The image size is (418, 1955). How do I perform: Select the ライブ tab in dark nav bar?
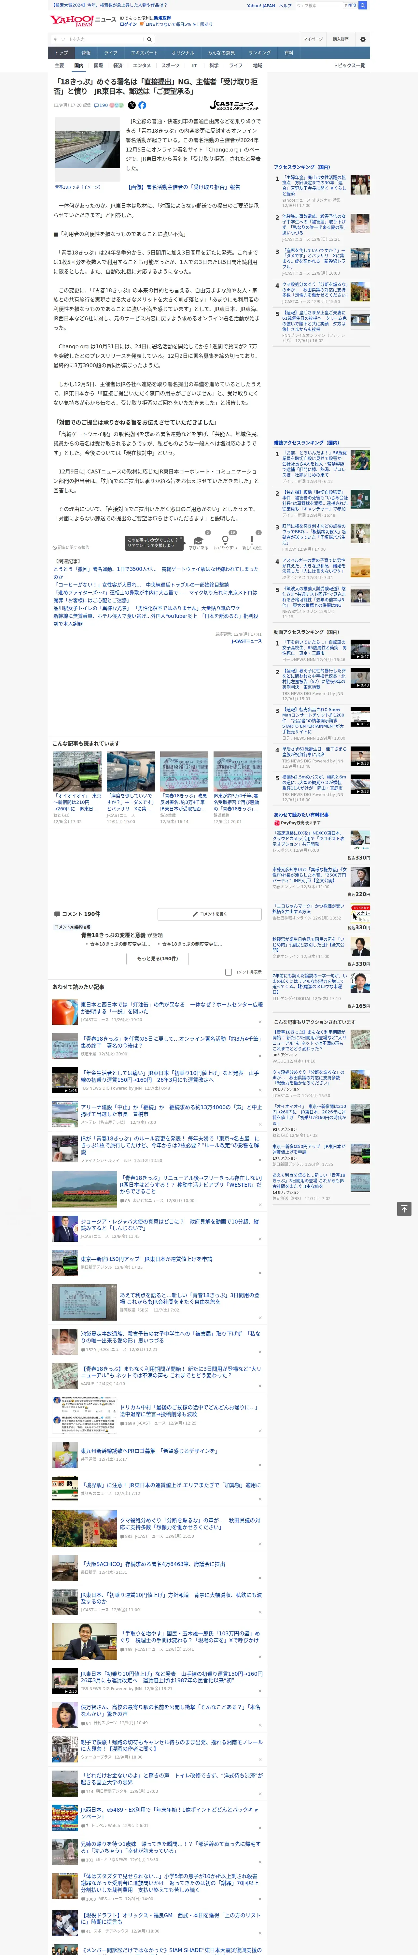pyautogui.click(x=111, y=53)
